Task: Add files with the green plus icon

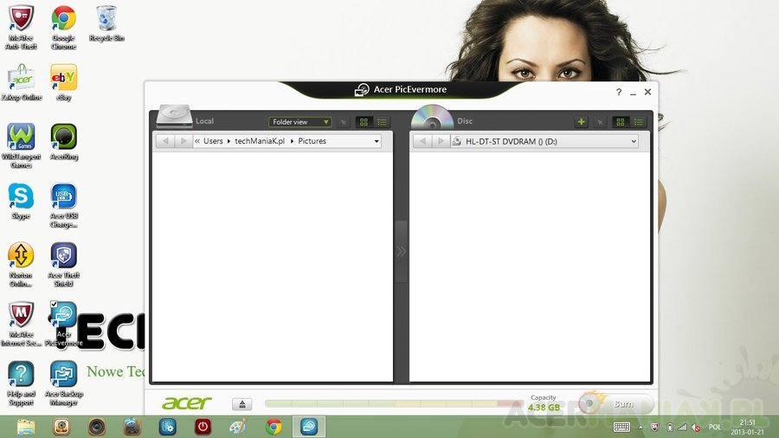Action: (581, 122)
